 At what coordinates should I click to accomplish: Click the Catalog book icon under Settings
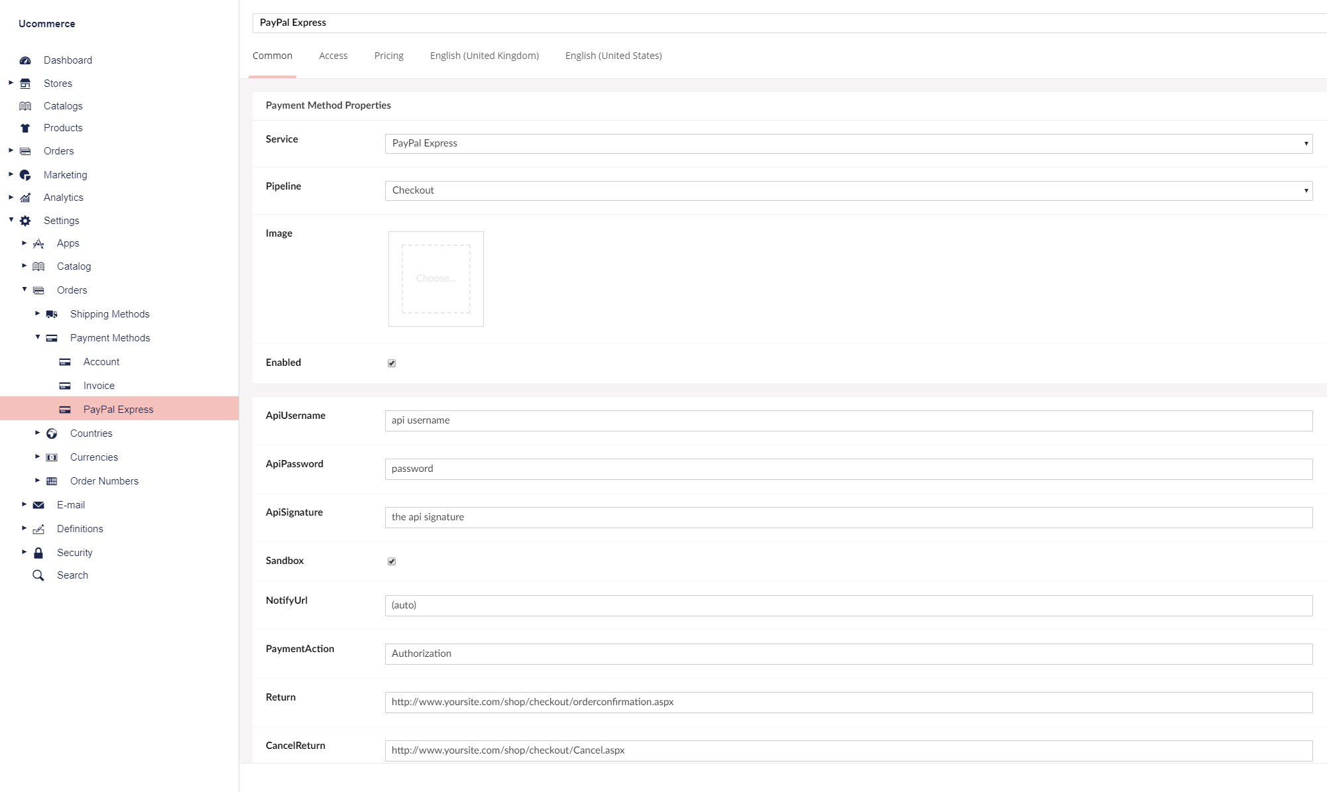click(x=38, y=266)
